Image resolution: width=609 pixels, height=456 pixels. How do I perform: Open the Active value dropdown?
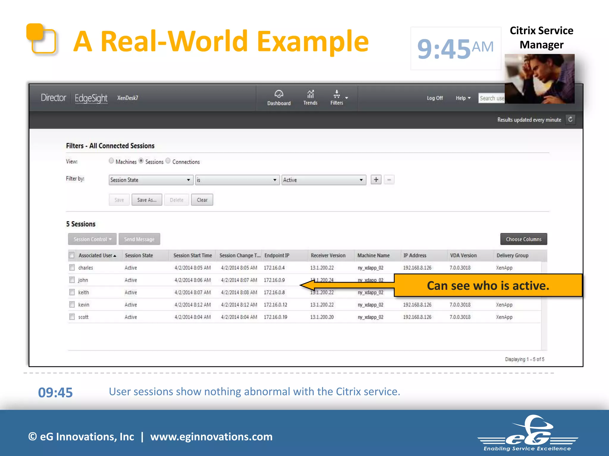click(x=324, y=180)
